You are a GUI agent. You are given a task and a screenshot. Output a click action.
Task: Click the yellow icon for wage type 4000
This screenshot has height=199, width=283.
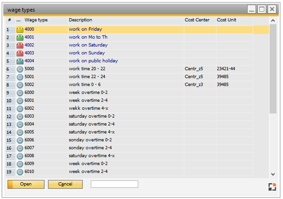(20, 30)
